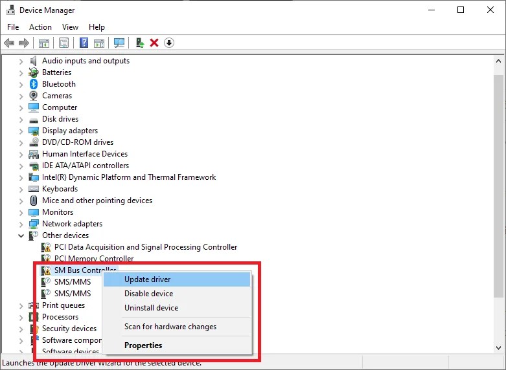The width and height of the screenshot is (506, 370).
Task: Select the Monitors category label
Action: click(58, 212)
